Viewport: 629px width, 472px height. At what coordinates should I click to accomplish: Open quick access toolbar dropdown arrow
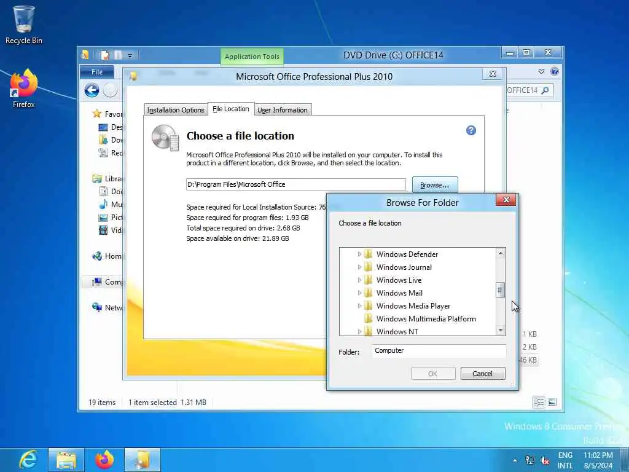(130, 56)
